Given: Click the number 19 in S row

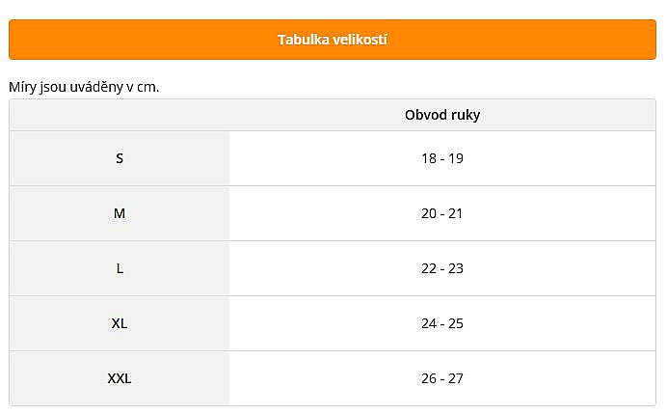Looking at the screenshot, I should (456, 158).
